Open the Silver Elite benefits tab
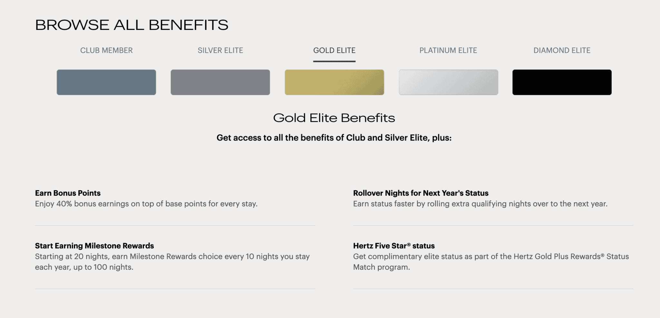This screenshot has width=660, height=318. coord(220,50)
